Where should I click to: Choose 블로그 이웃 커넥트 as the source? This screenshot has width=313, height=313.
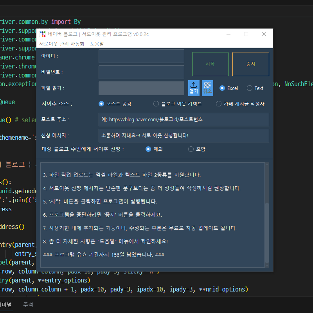[x=156, y=104]
